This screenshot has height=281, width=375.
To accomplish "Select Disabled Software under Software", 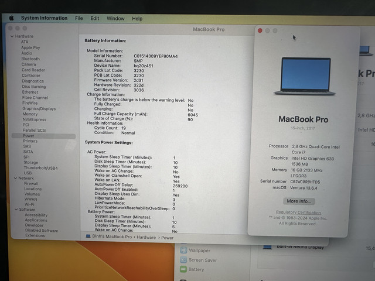I will 42,231.
